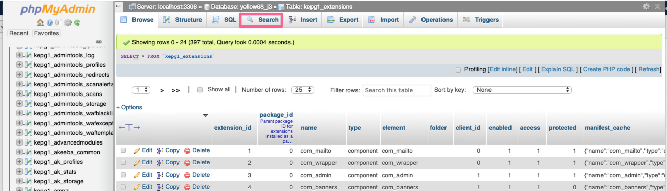Expand kepg1_admintools_log tree node

pos(19,55)
